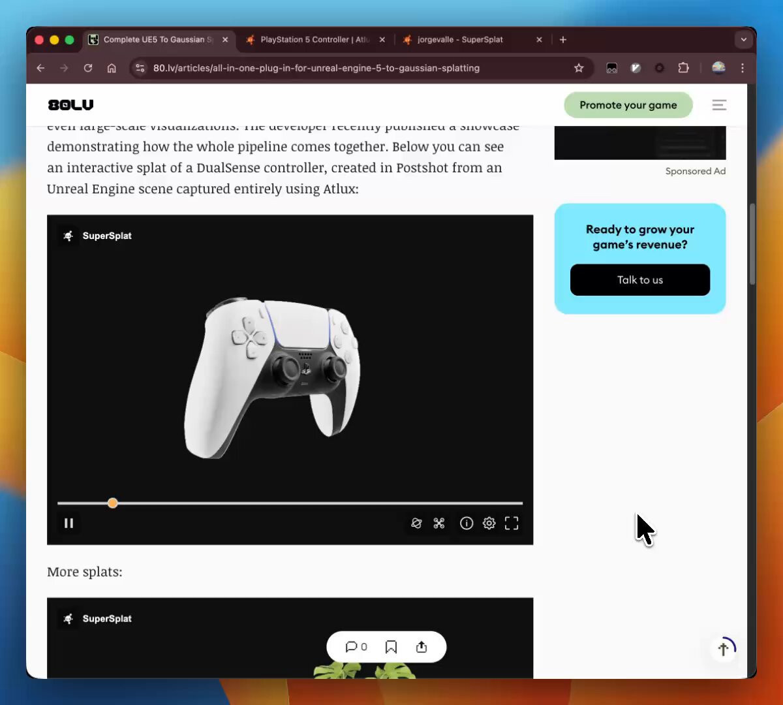Open the SuperSplat viewer settings gear
This screenshot has width=783, height=705.
[489, 523]
